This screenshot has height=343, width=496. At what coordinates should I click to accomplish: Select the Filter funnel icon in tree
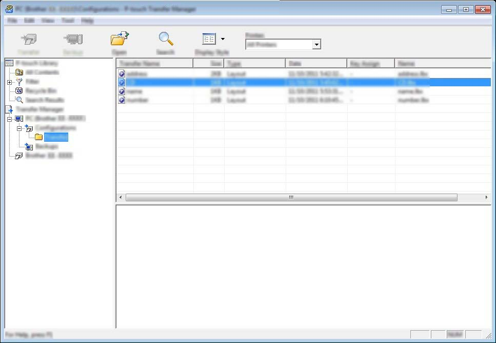[19, 82]
